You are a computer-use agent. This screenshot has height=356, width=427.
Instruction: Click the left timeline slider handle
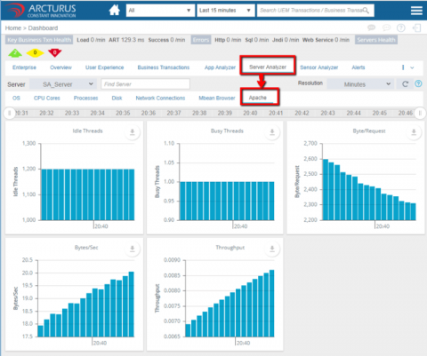(x=10, y=113)
